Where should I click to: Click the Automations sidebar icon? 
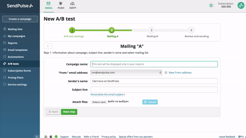(5, 57)
